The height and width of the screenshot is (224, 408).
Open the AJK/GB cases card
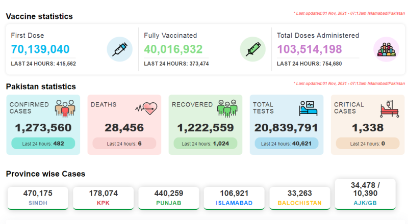coord(365,194)
